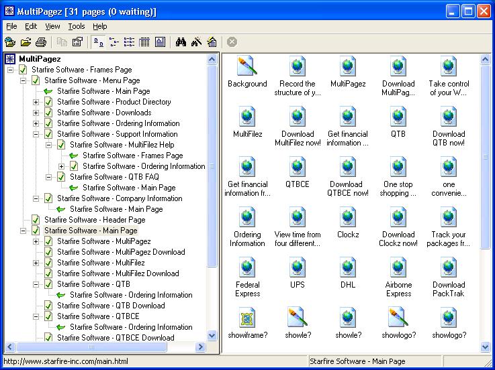
Task: Click the open folder toolbar icon
Action: 26,42
